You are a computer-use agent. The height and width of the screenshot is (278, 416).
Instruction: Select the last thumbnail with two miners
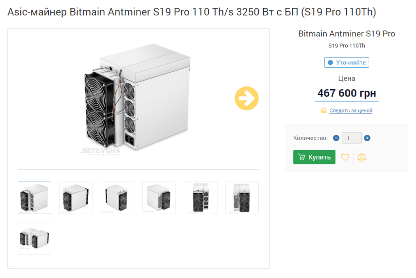point(35,238)
